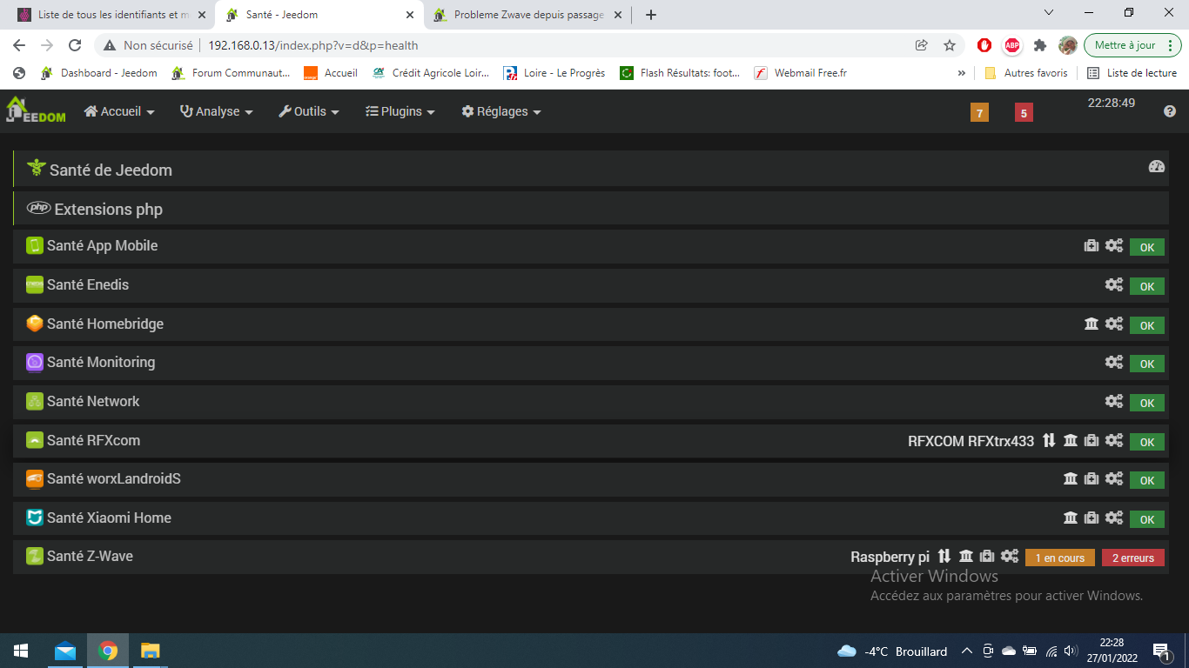Click the 2 erreurs red badge

coord(1133,558)
